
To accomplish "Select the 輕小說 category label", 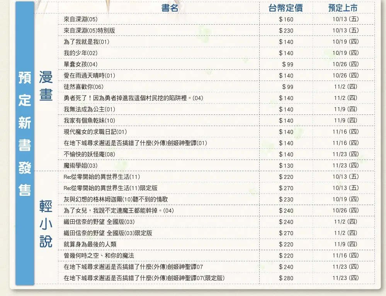I will coord(46,224).
